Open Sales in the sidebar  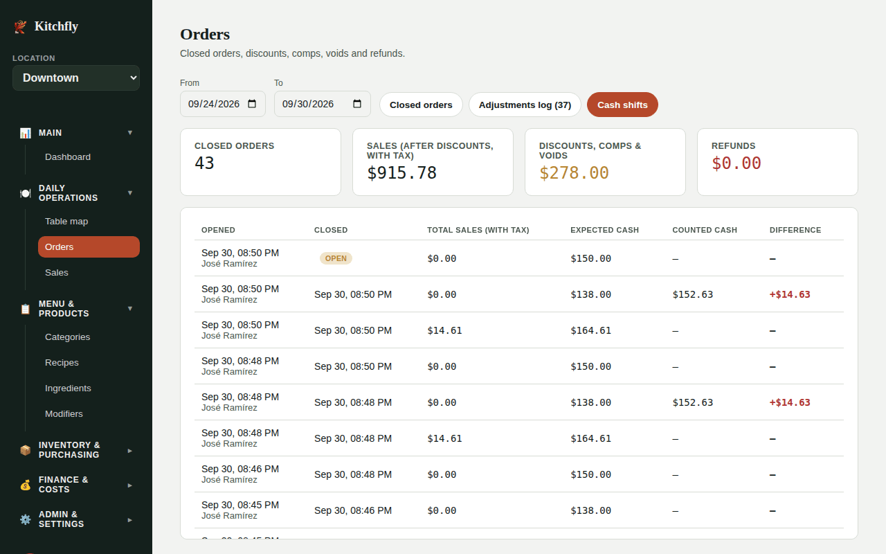pyautogui.click(x=89, y=273)
